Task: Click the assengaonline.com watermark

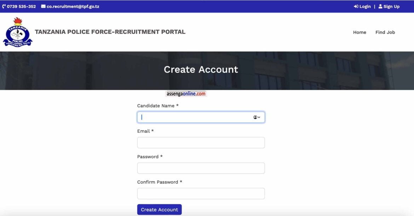Action: 186,94
